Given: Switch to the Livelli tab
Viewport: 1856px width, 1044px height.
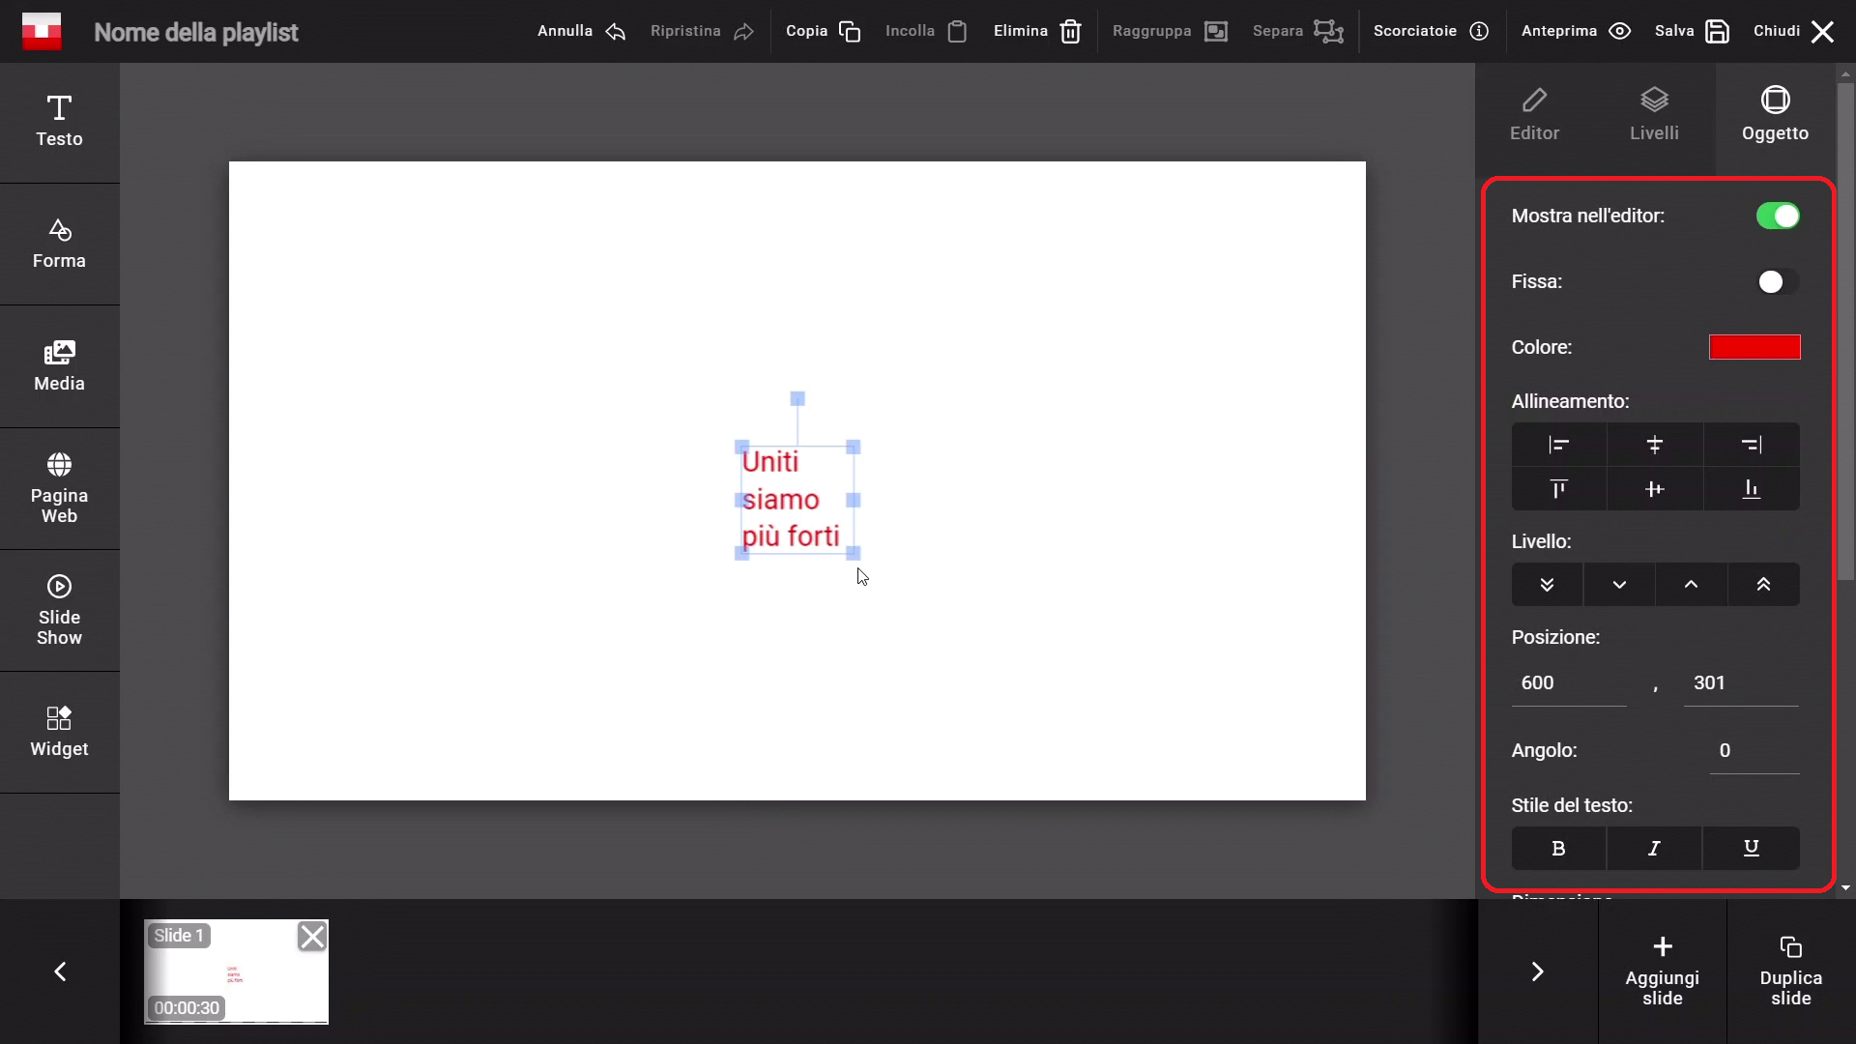Looking at the screenshot, I should [1654, 114].
